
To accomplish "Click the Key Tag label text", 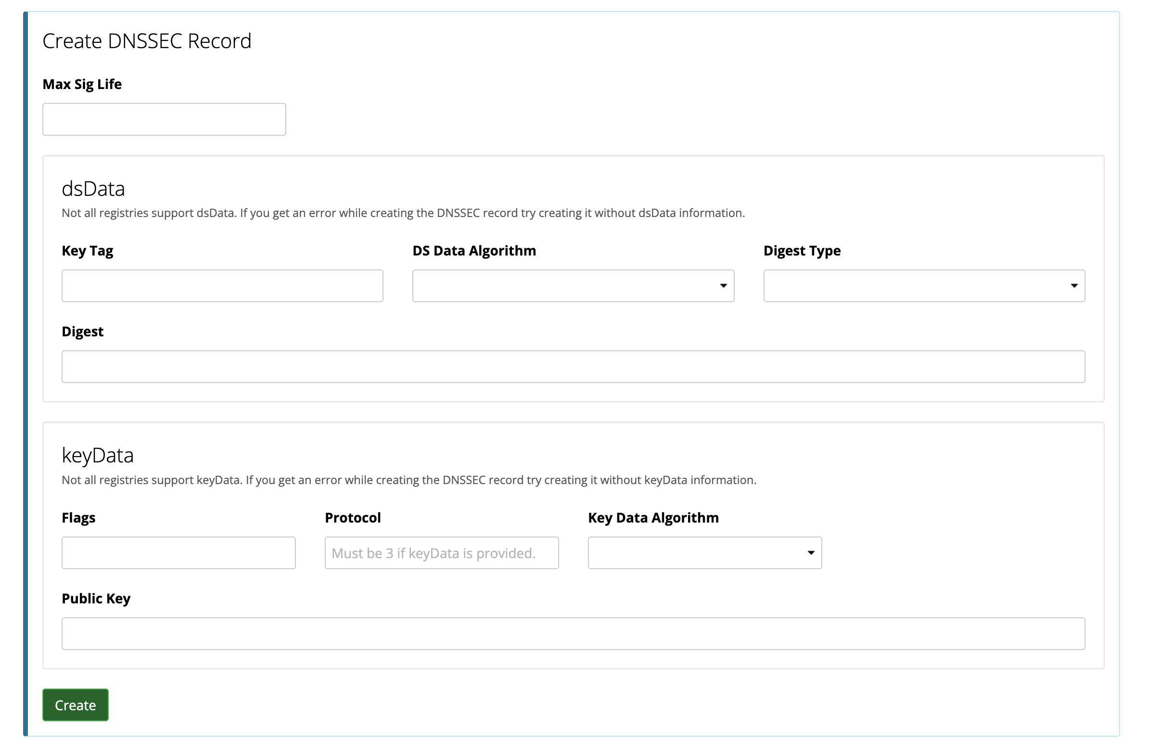I will click(88, 251).
